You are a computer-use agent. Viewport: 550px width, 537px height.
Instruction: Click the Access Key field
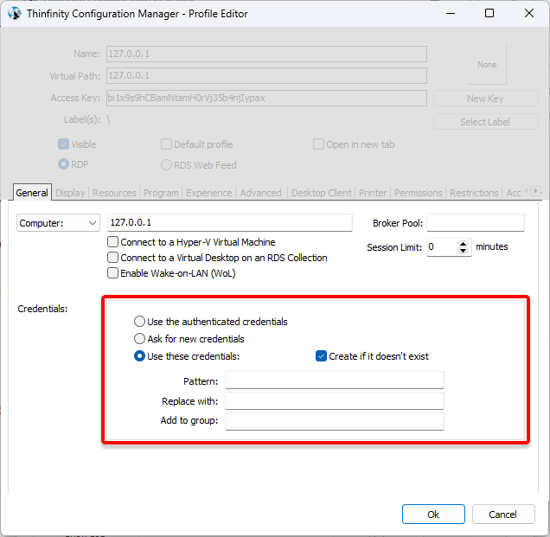click(266, 98)
